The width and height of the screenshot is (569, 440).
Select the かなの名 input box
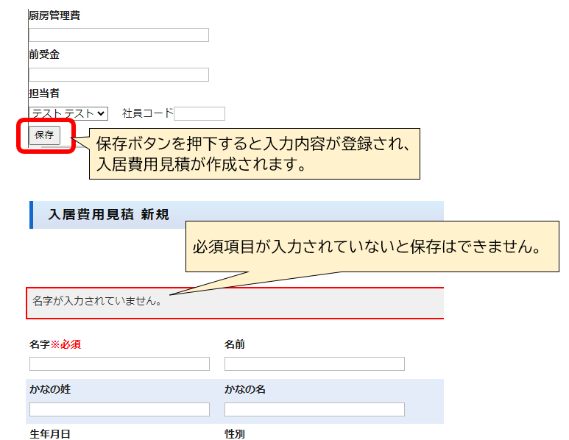click(x=314, y=409)
